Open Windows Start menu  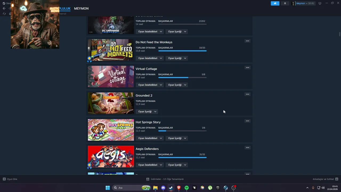coord(108,188)
